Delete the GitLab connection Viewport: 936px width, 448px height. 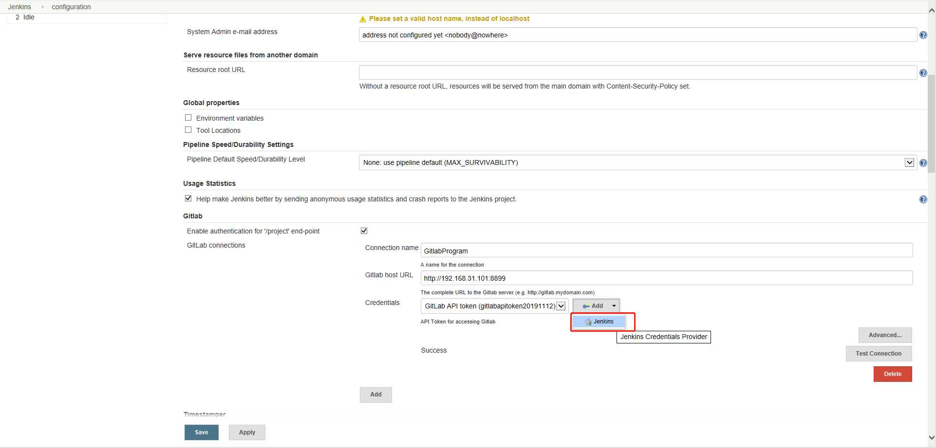[893, 374]
